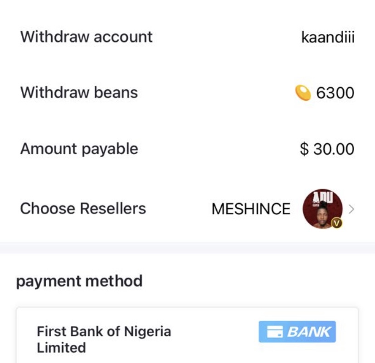375x363 pixels.
Task: Click the $ 30.00 payable amount
Action: click(x=327, y=149)
